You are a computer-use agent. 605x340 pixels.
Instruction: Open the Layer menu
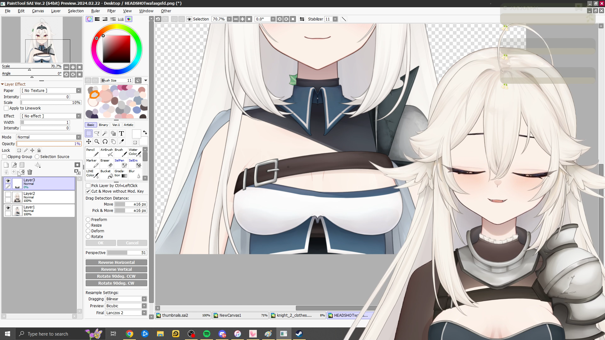[x=56, y=11]
